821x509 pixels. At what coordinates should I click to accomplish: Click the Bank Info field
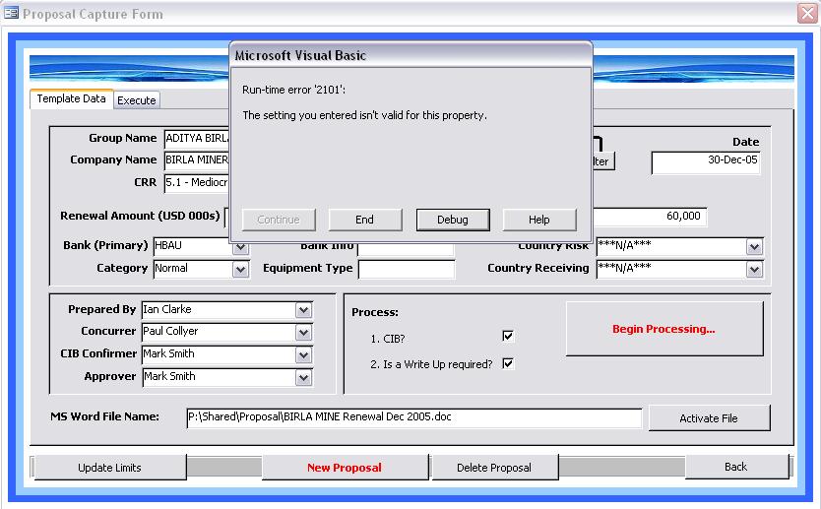pos(407,249)
